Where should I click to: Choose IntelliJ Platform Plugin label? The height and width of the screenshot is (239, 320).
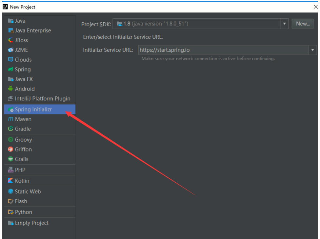point(42,99)
